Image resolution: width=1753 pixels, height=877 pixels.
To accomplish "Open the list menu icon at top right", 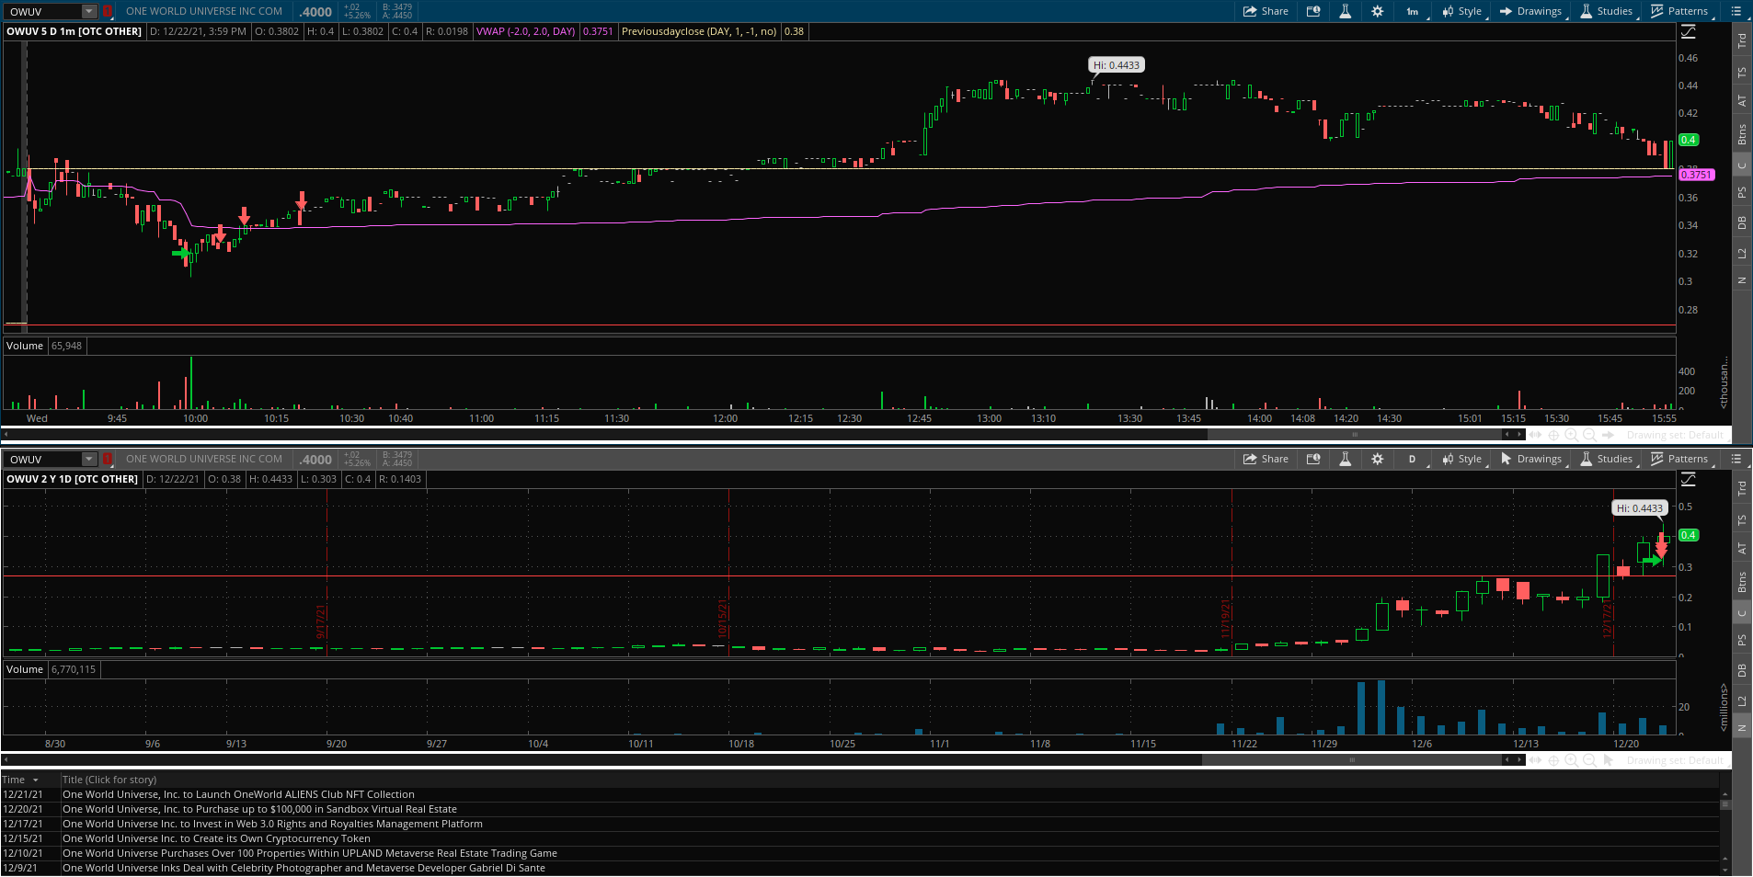I will pos(1736,12).
